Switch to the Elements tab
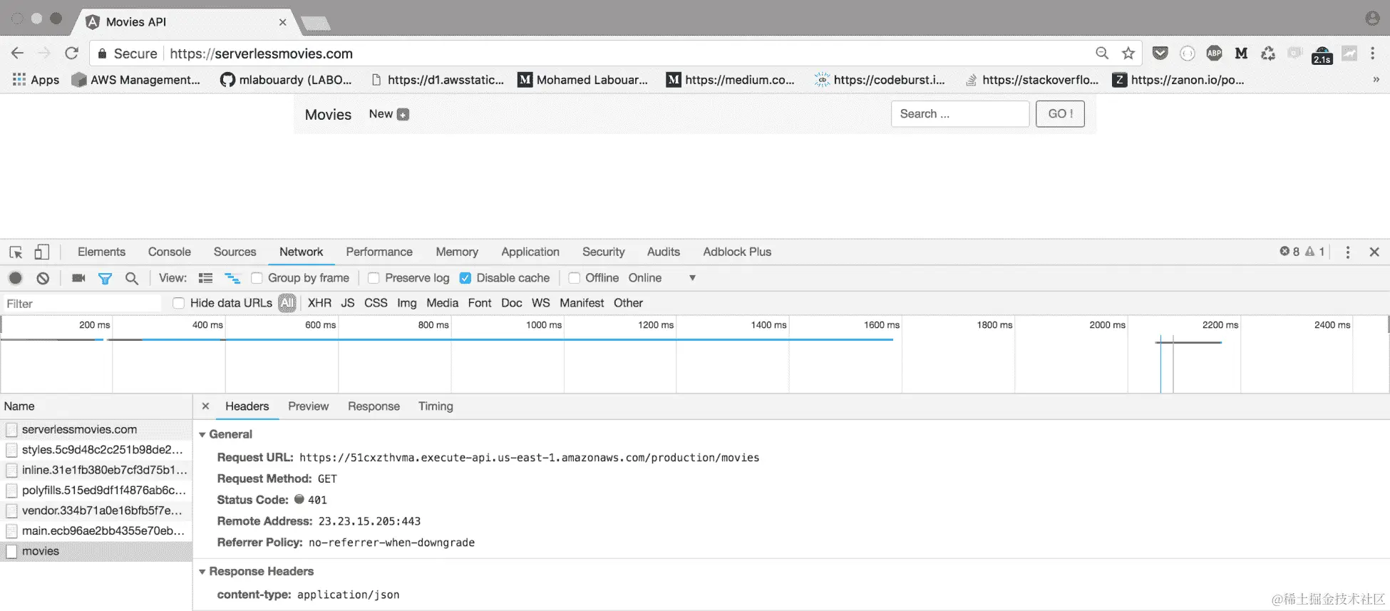 tap(101, 252)
